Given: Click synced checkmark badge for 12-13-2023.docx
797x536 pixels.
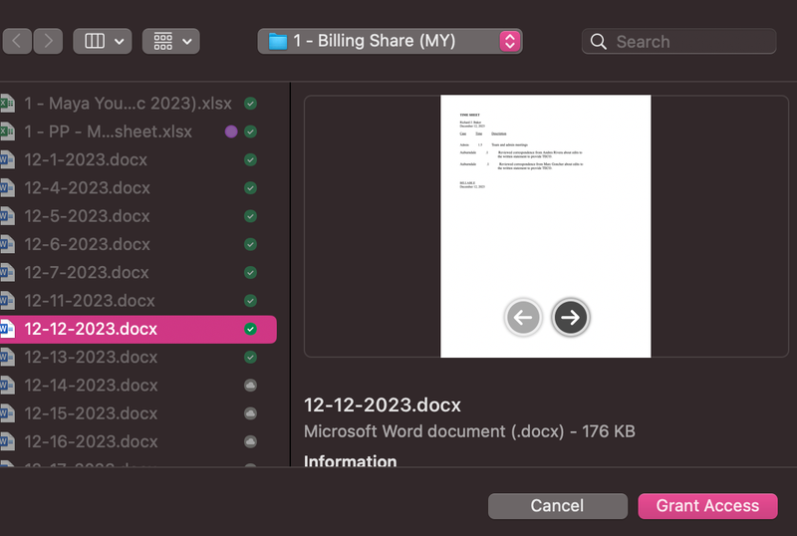Looking at the screenshot, I should pos(251,357).
